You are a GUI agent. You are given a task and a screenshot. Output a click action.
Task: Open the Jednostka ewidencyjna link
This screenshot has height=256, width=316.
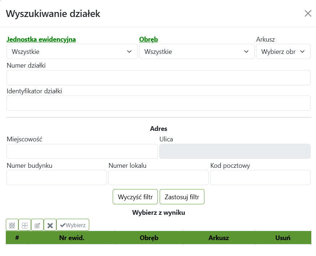coord(41,39)
